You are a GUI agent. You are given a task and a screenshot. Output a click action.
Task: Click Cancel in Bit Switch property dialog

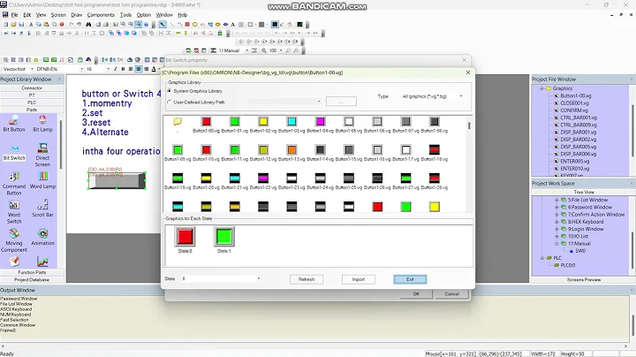click(x=451, y=294)
